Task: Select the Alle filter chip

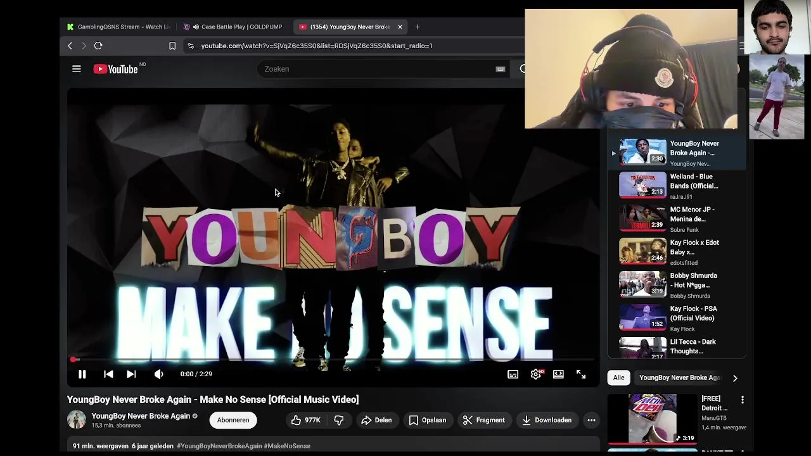Action: click(618, 377)
